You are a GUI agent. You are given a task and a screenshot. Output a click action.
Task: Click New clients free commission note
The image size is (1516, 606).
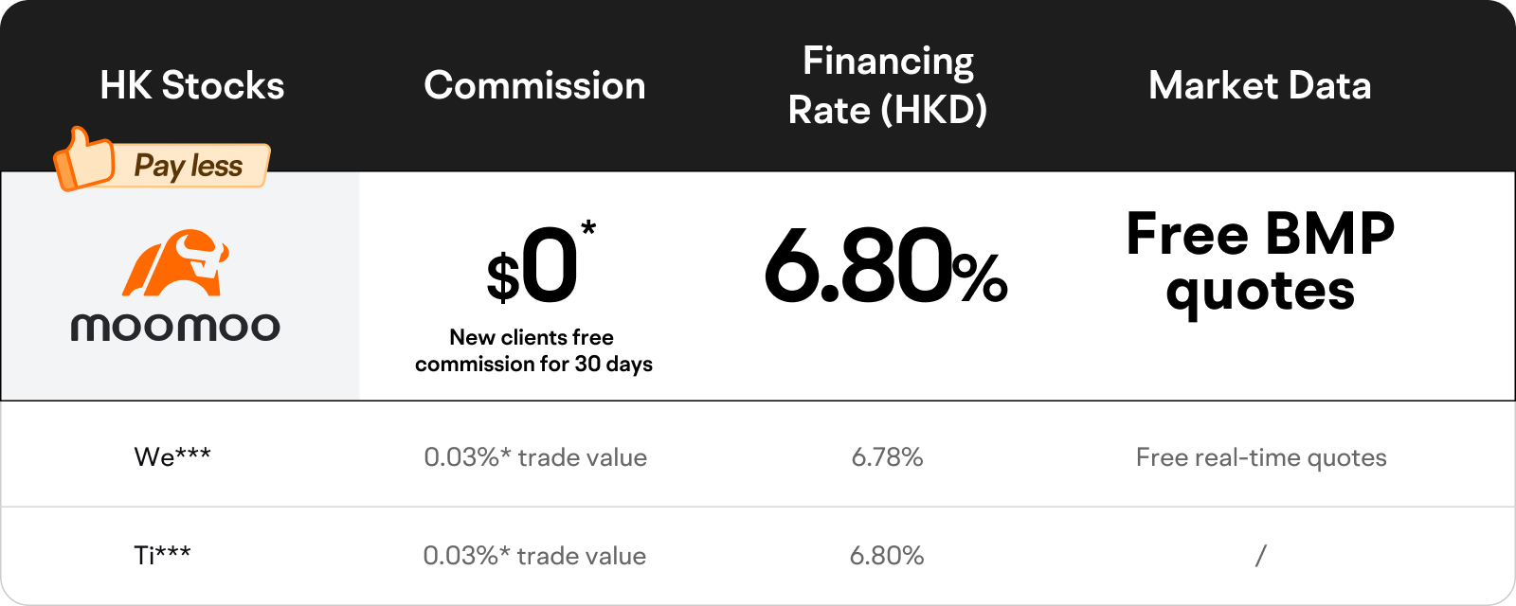pos(533,350)
